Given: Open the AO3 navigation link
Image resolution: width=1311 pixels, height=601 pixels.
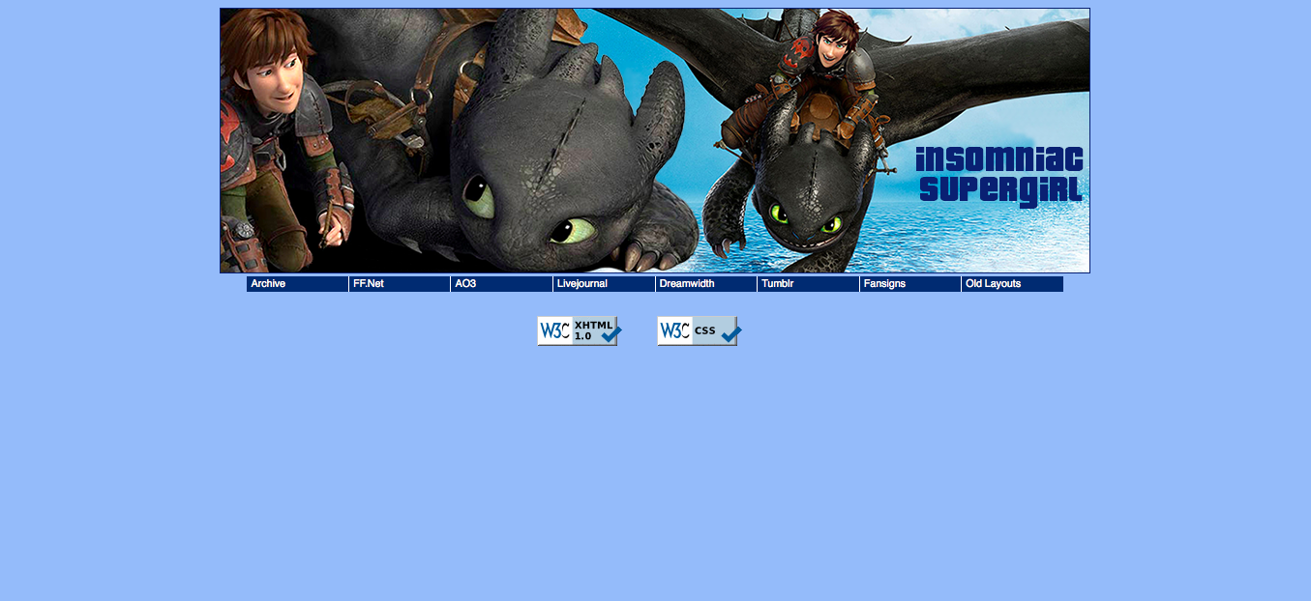Looking at the screenshot, I should point(501,284).
